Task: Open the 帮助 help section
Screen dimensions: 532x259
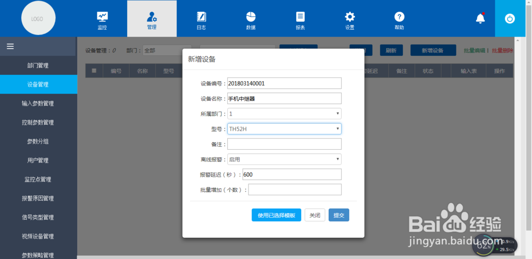Action: (x=400, y=20)
